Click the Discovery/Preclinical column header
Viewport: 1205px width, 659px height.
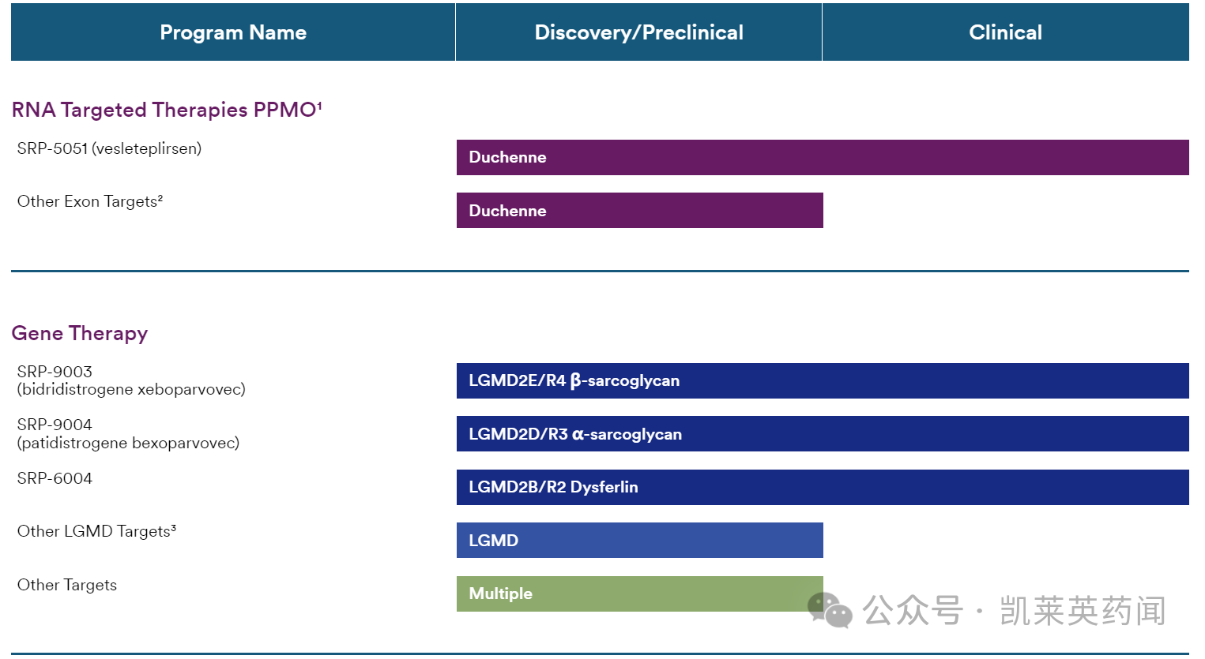(x=638, y=32)
